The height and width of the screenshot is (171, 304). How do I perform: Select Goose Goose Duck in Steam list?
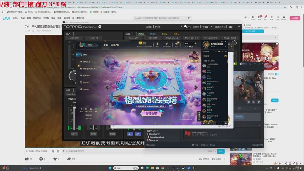(x=156, y=137)
